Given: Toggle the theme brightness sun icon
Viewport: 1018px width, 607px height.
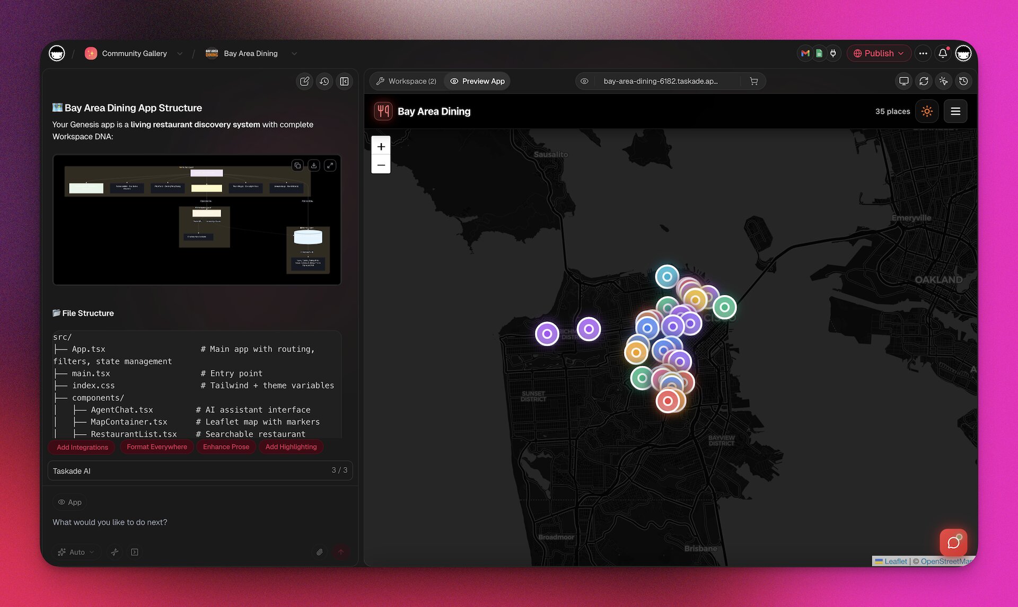Looking at the screenshot, I should pos(927,111).
